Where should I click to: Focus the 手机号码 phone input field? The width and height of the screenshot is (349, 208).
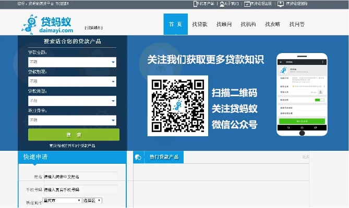(x=81, y=190)
